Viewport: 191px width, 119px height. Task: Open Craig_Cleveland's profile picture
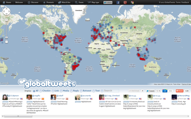(102, 97)
